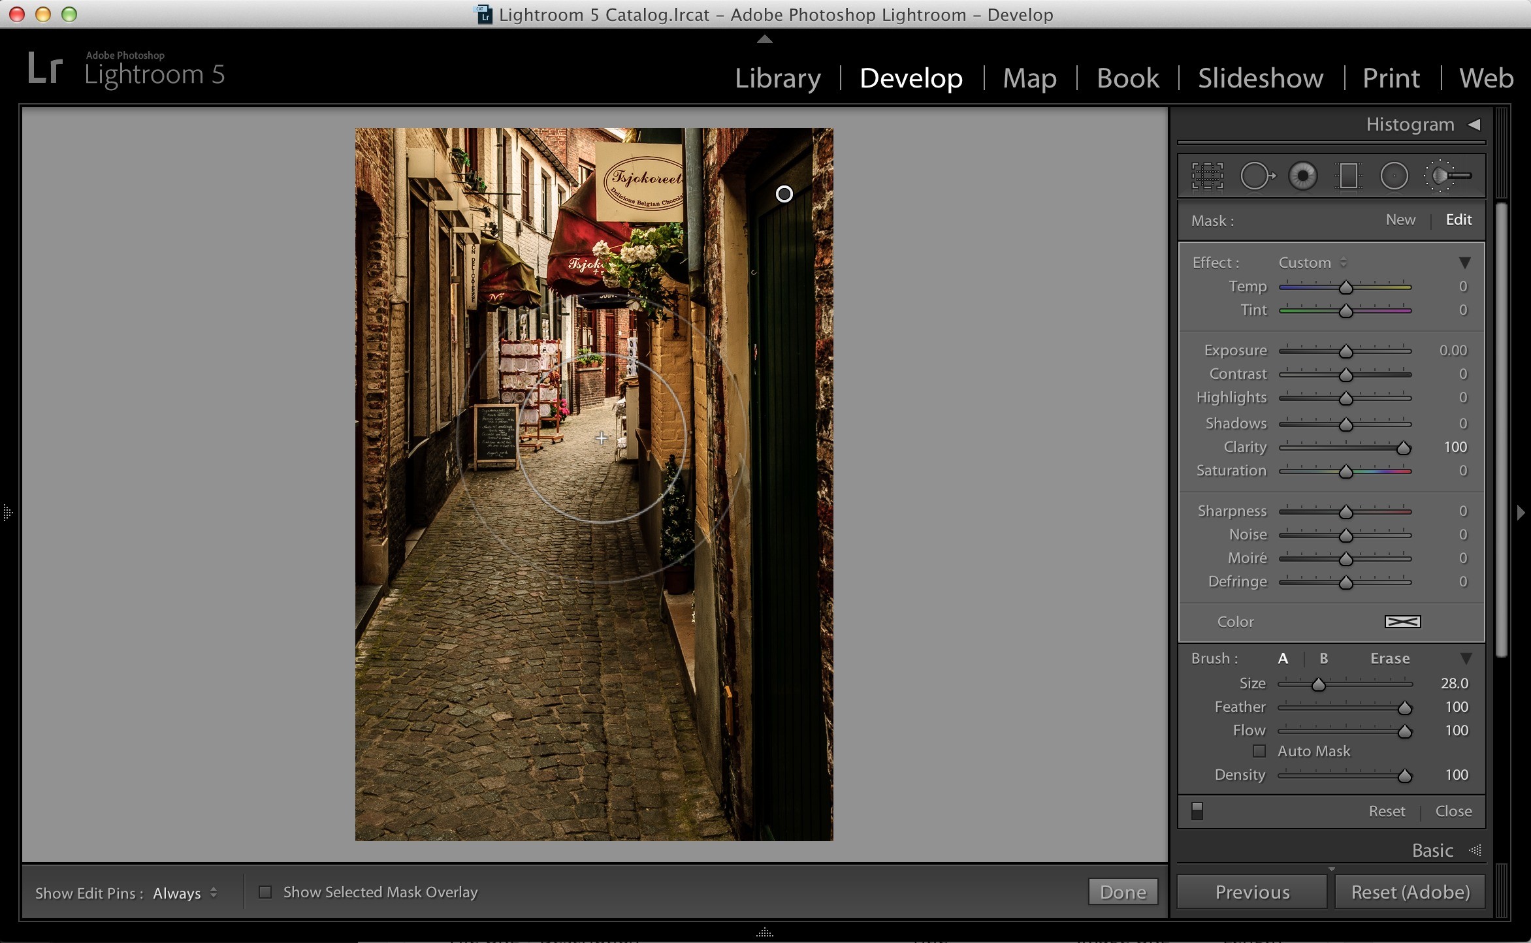This screenshot has height=943, width=1531.
Task: Select the Erase brush
Action: [1390, 658]
